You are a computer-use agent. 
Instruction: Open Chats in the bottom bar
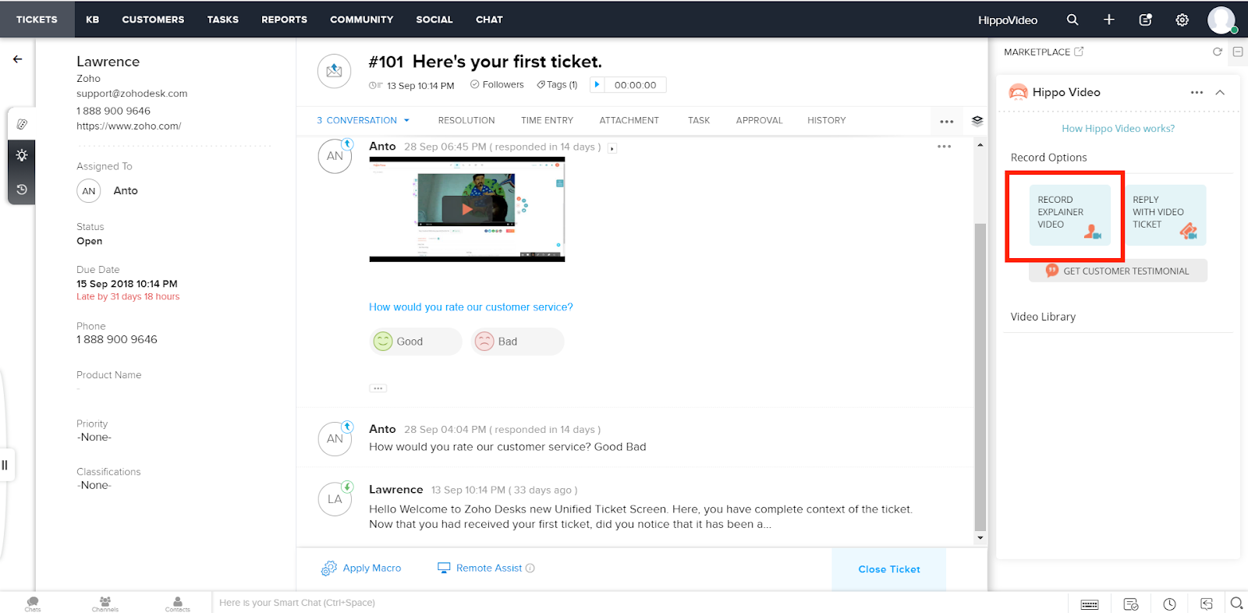33,604
